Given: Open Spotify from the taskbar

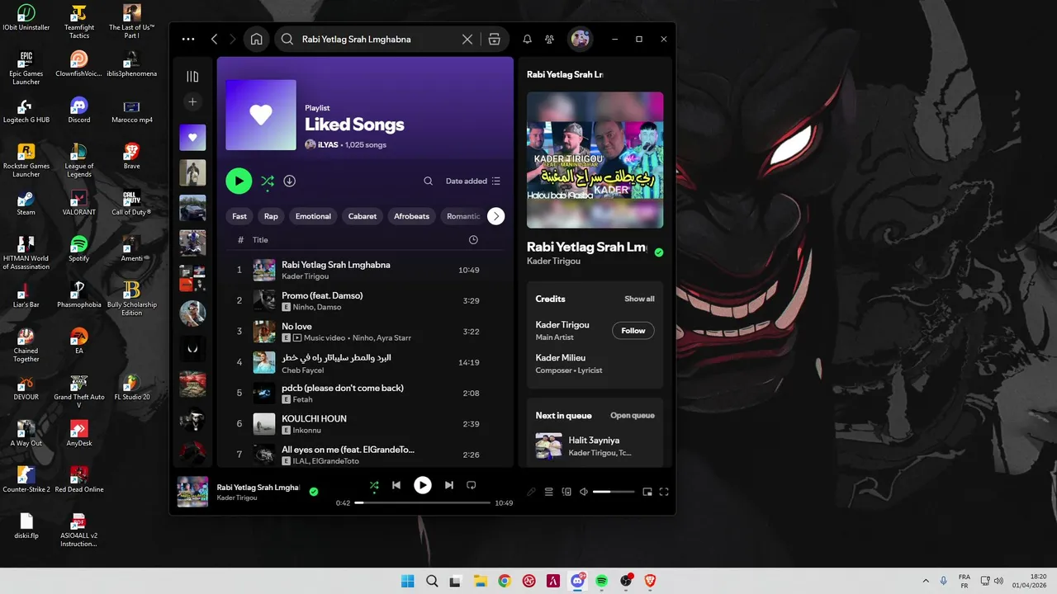Looking at the screenshot, I should coord(602,581).
